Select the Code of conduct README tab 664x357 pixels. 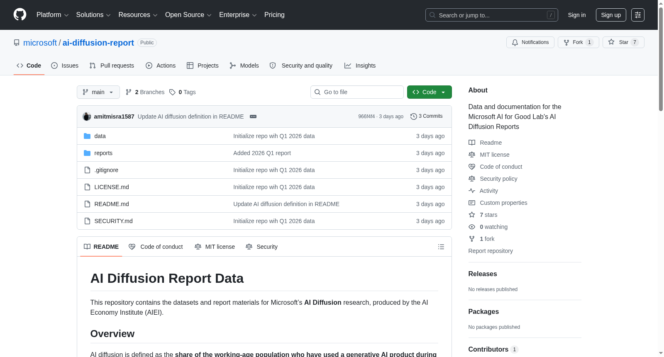pos(156,247)
